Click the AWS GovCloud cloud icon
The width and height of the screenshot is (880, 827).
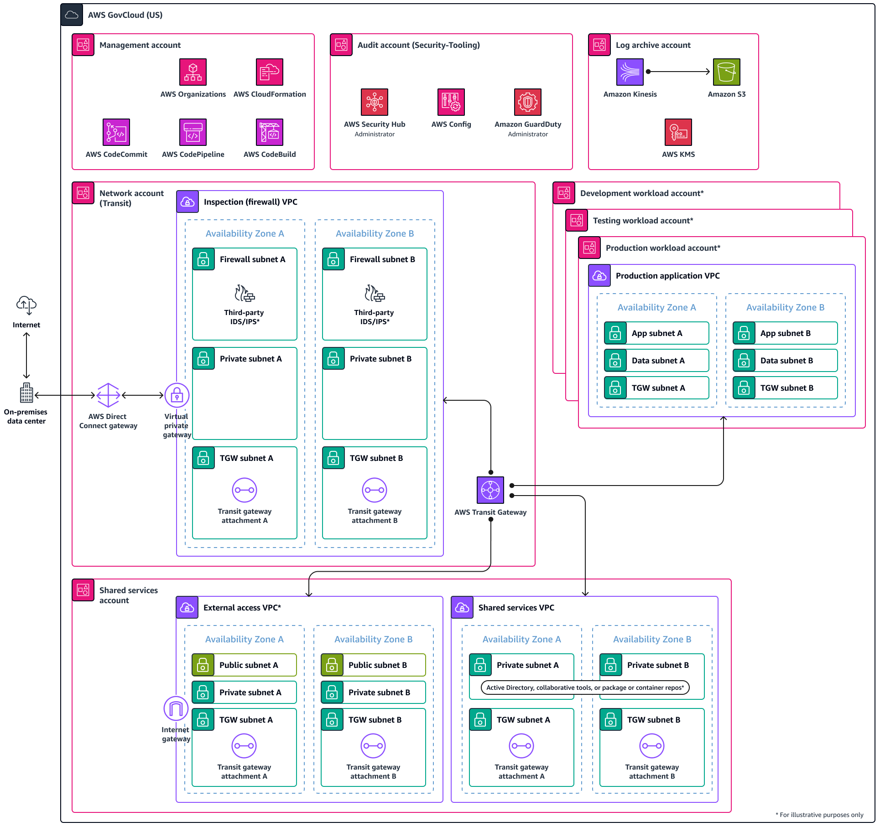click(72, 15)
